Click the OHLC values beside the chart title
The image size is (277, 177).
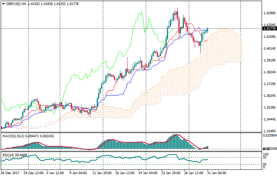click(x=48, y=4)
